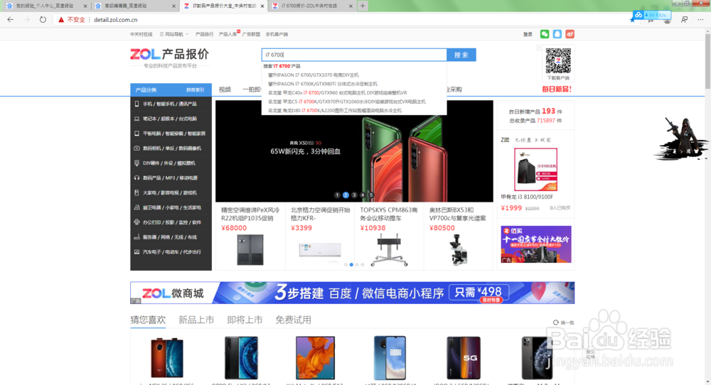Switch to the 免费试用 tab

point(293,320)
